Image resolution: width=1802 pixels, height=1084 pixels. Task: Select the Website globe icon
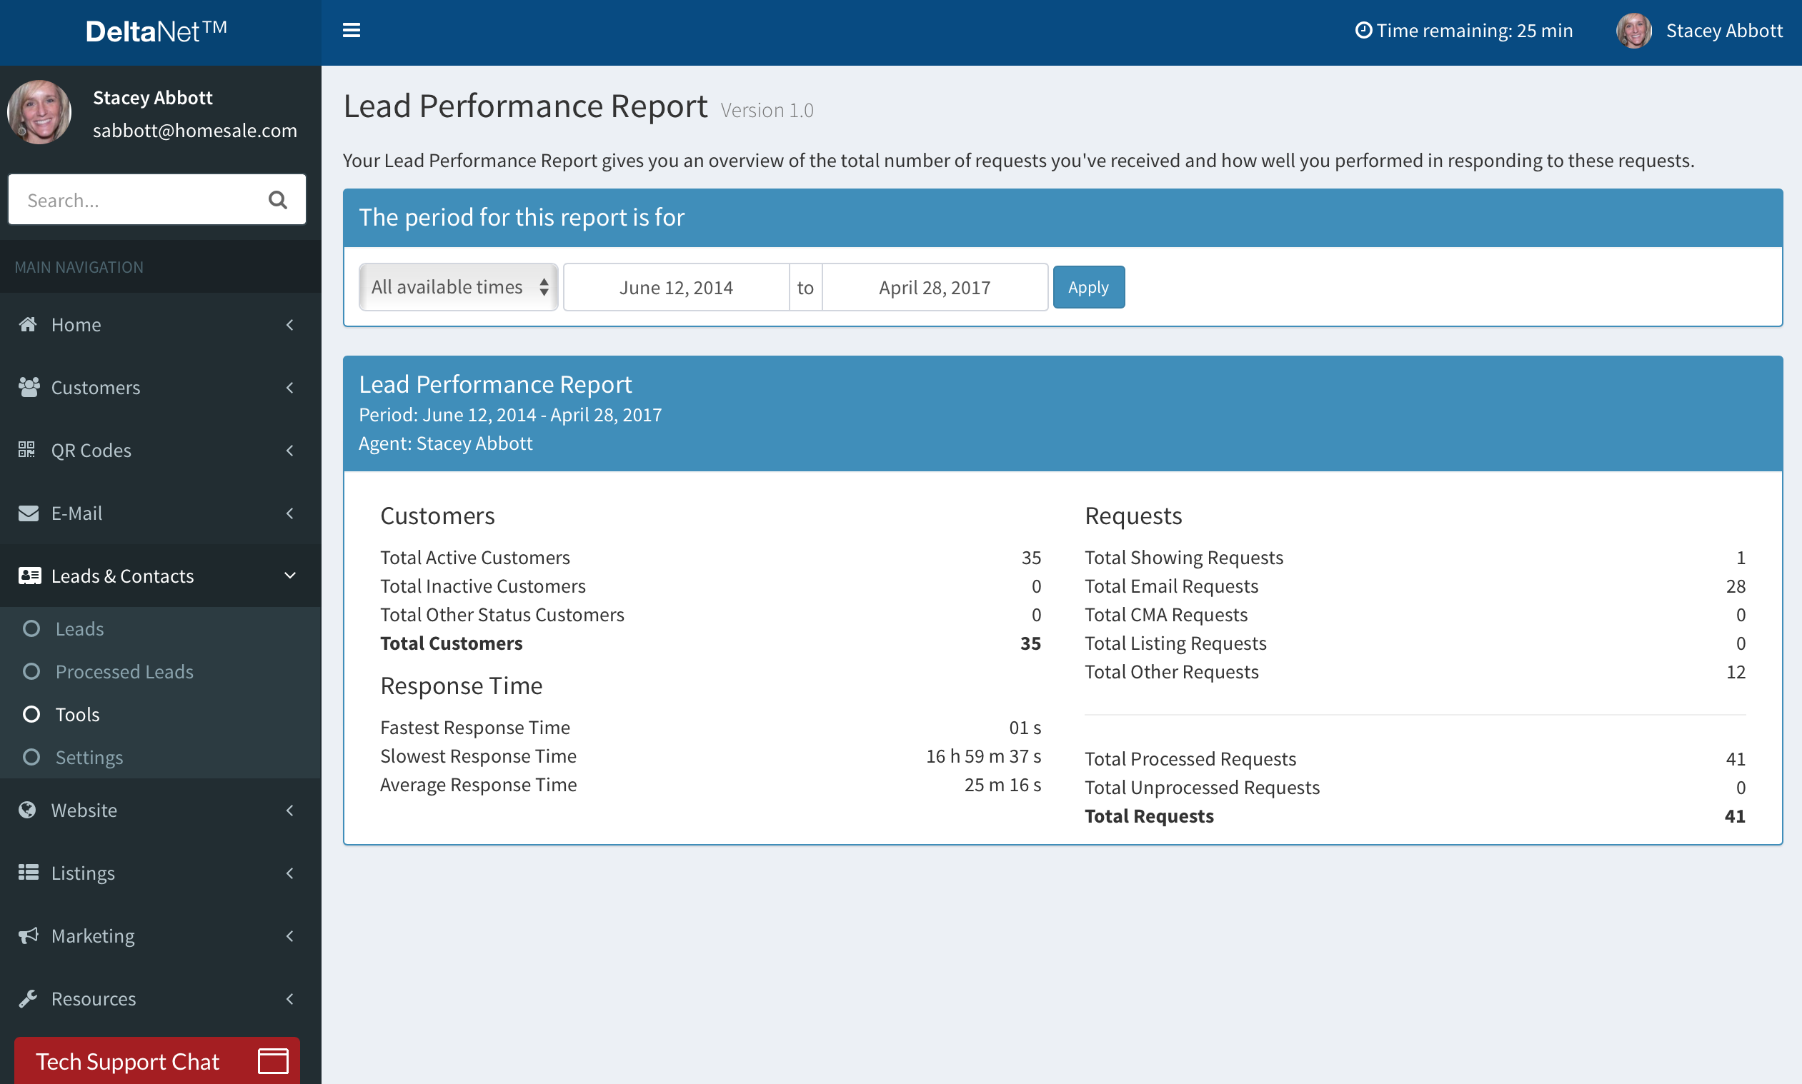(26, 809)
